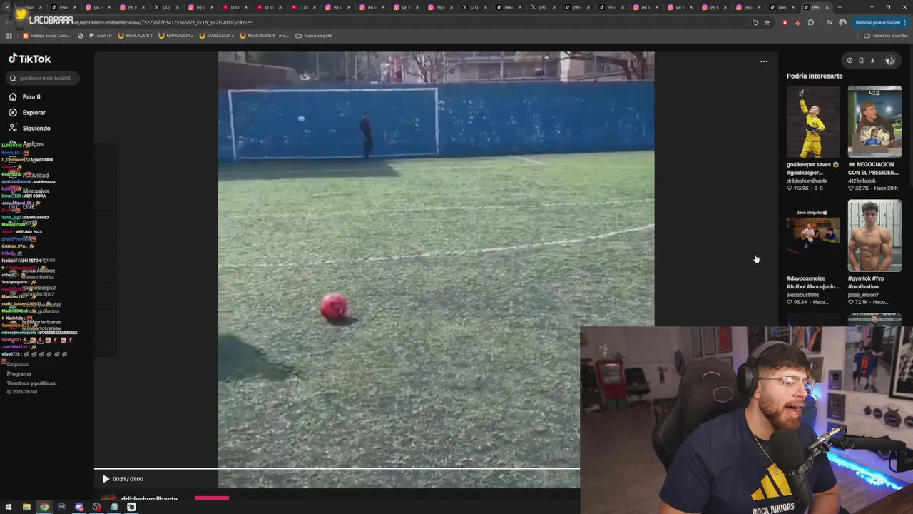The image size is (913, 514).
Task: Open the Gran DT bookmark
Action: [x=101, y=35]
